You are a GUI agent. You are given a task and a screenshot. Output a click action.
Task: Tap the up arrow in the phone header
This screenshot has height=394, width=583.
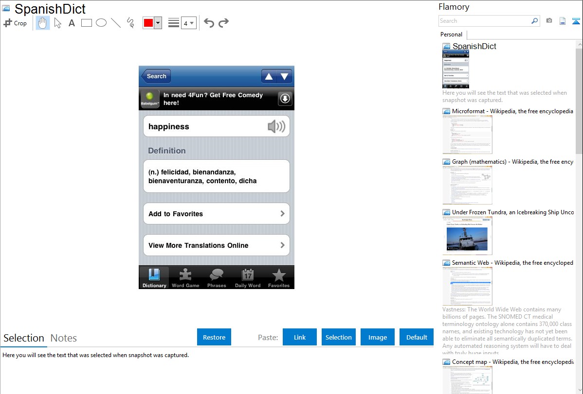tap(269, 76)
